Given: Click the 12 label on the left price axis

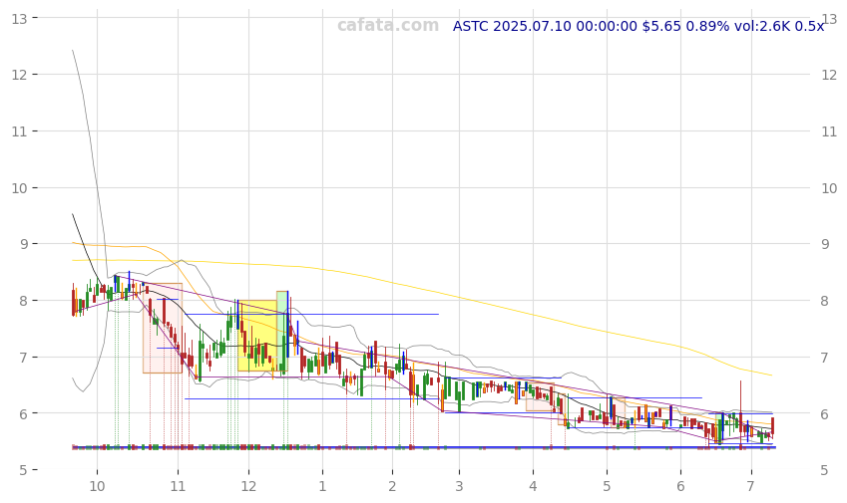Looking at the screenshot, I should (19, 75).
